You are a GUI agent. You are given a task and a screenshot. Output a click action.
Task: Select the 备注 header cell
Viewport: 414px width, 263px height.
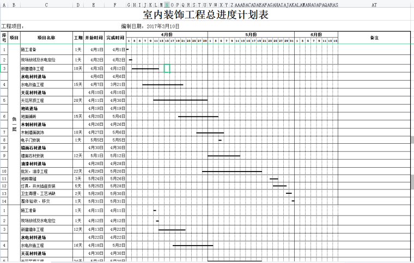point(374,38)
